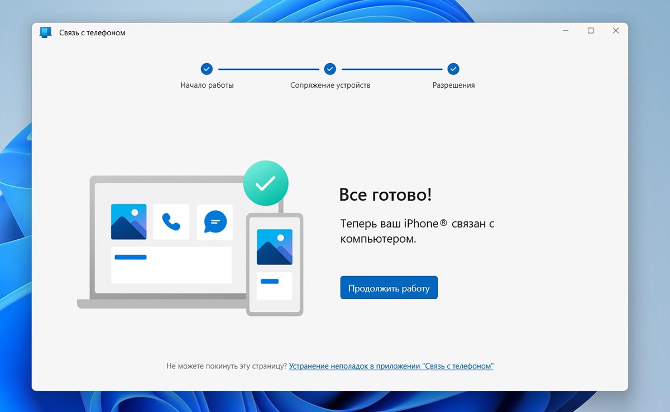This screenshot has height=412, width=670.
Task: Click the phone call icon on laptop illustration
Action: coord(171,222)
